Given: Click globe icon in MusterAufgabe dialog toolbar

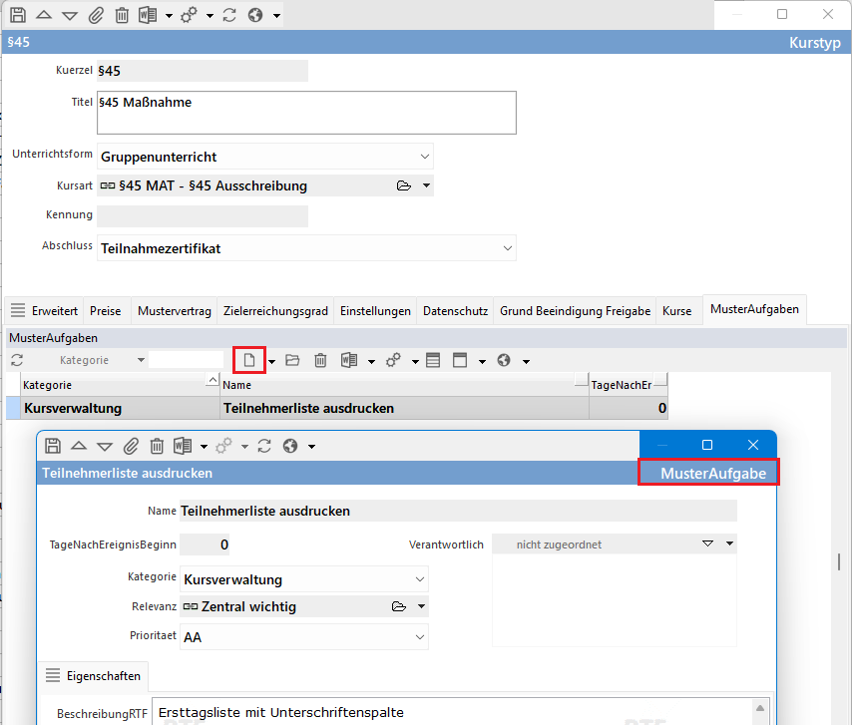Looking at the screenshot, I should click(x=290, y=446).
